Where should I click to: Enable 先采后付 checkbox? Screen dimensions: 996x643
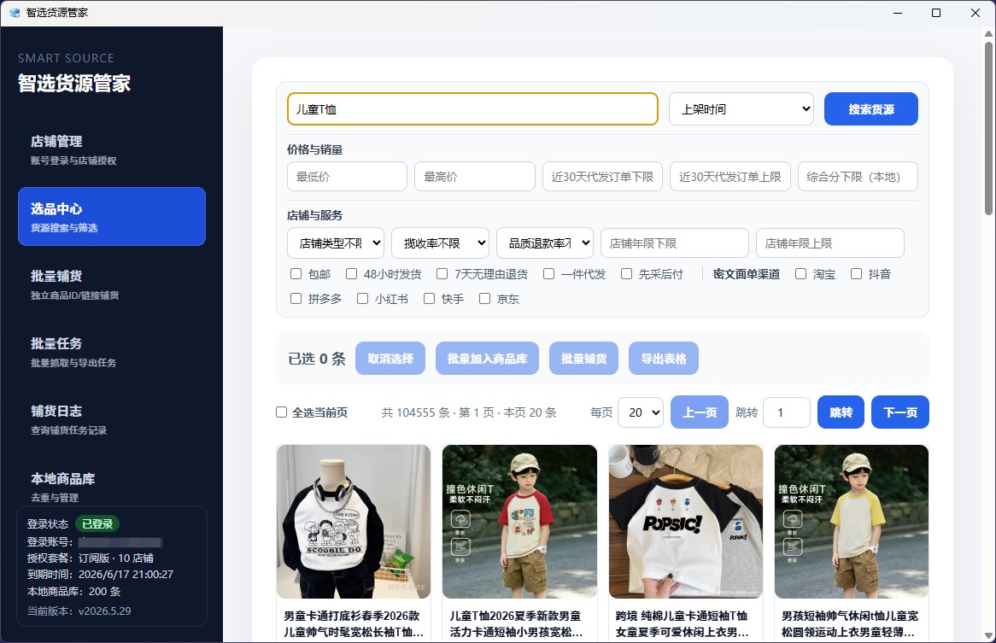(626, 273)
